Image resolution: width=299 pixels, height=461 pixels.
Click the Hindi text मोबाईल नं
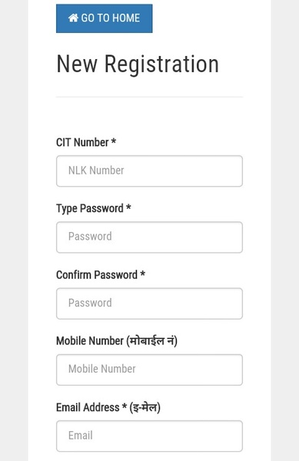[x=152, y=341]
